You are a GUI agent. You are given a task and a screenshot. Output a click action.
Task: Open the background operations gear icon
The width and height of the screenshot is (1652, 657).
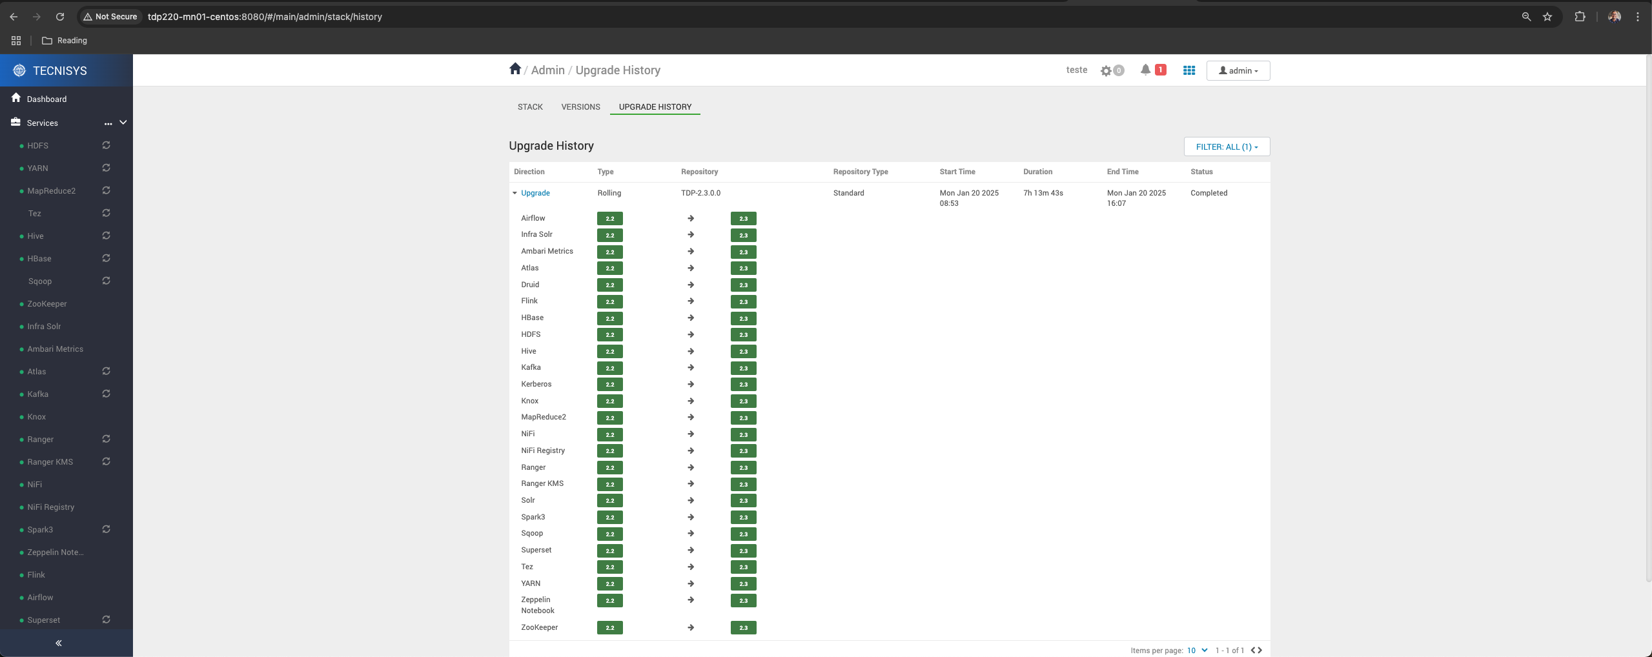point(1106,70)
